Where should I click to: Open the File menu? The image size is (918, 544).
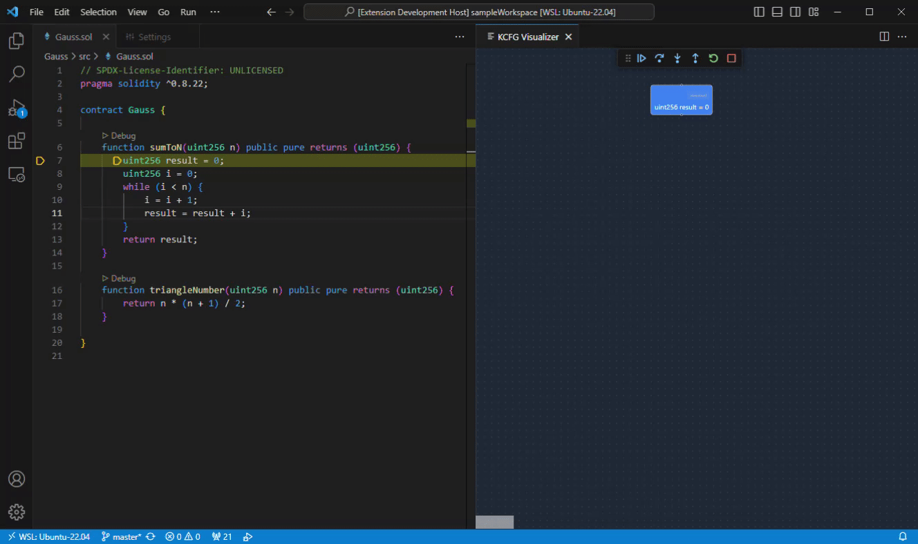(x=37, y=12)
